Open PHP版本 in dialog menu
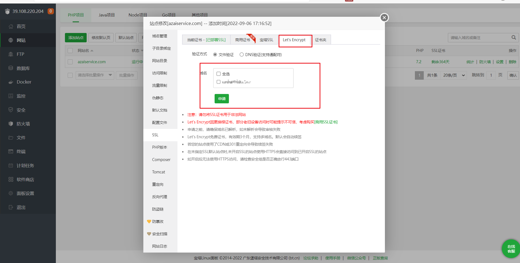 (160, 147)
